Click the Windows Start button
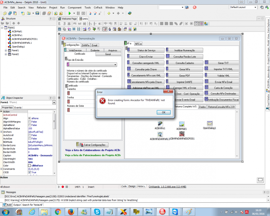 tap(6, 212)
